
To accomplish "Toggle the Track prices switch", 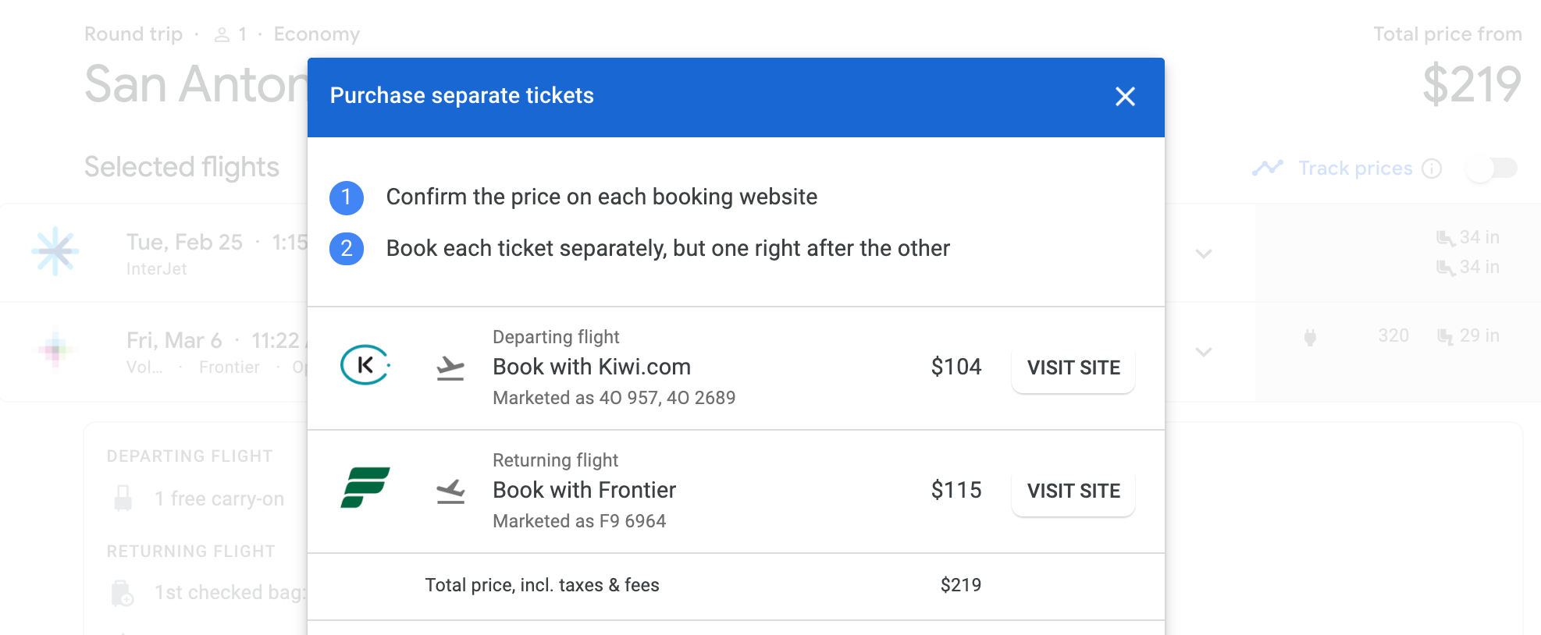I will [1491, 169].
